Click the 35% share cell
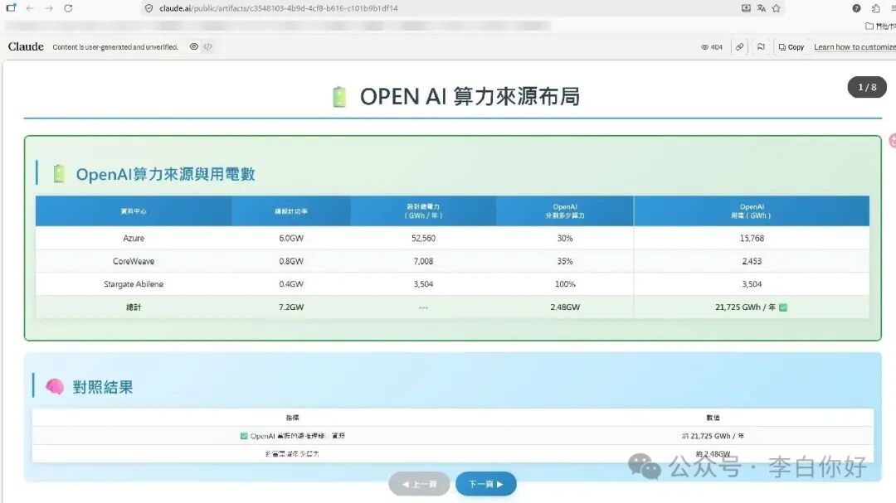This screenshot has height=503, width=896. point(565,261)
